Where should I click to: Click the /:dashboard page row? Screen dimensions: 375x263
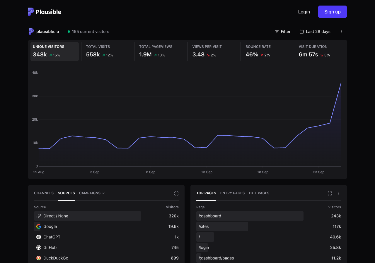click(x=269, y=216)
